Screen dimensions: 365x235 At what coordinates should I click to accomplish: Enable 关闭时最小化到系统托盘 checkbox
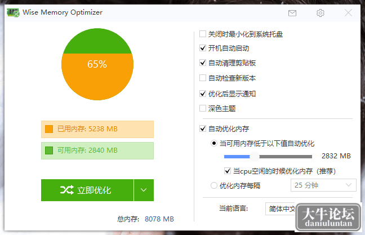203,34
